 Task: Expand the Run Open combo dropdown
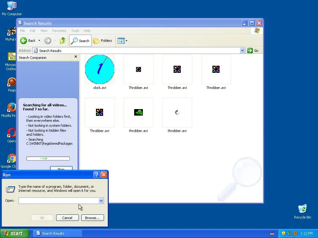101,201
